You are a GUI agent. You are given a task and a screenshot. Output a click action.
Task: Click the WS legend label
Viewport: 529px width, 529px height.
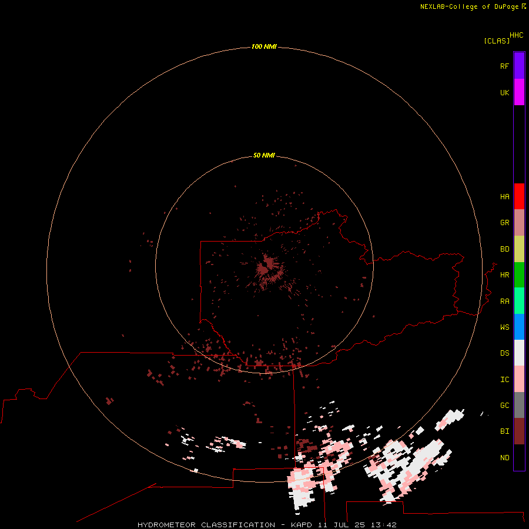click(504, 327)
